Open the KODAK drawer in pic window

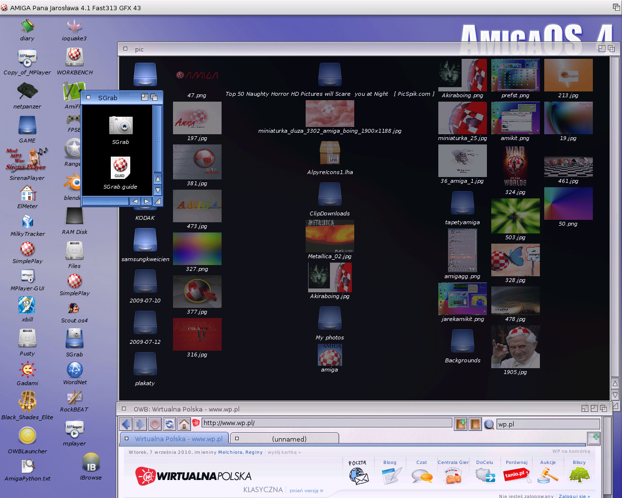pos(145,218)
